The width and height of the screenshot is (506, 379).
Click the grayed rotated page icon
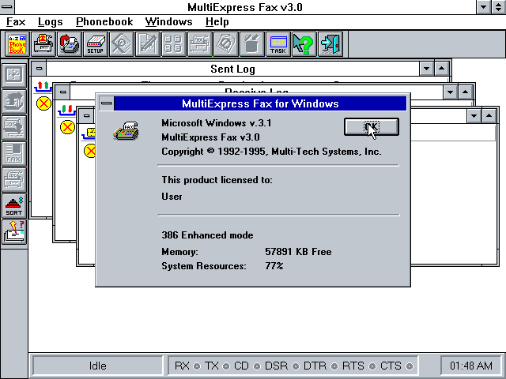[x=226, y=44]
